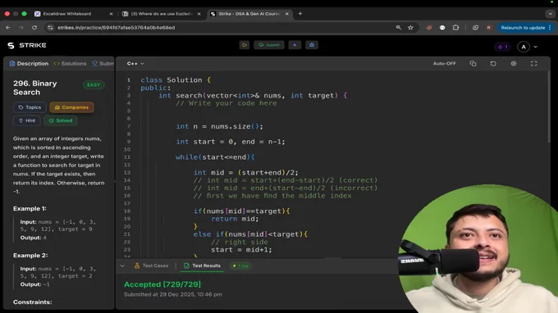Click the STRIKE logo
The width and height of the screenshot is (558, 313).
27,46
